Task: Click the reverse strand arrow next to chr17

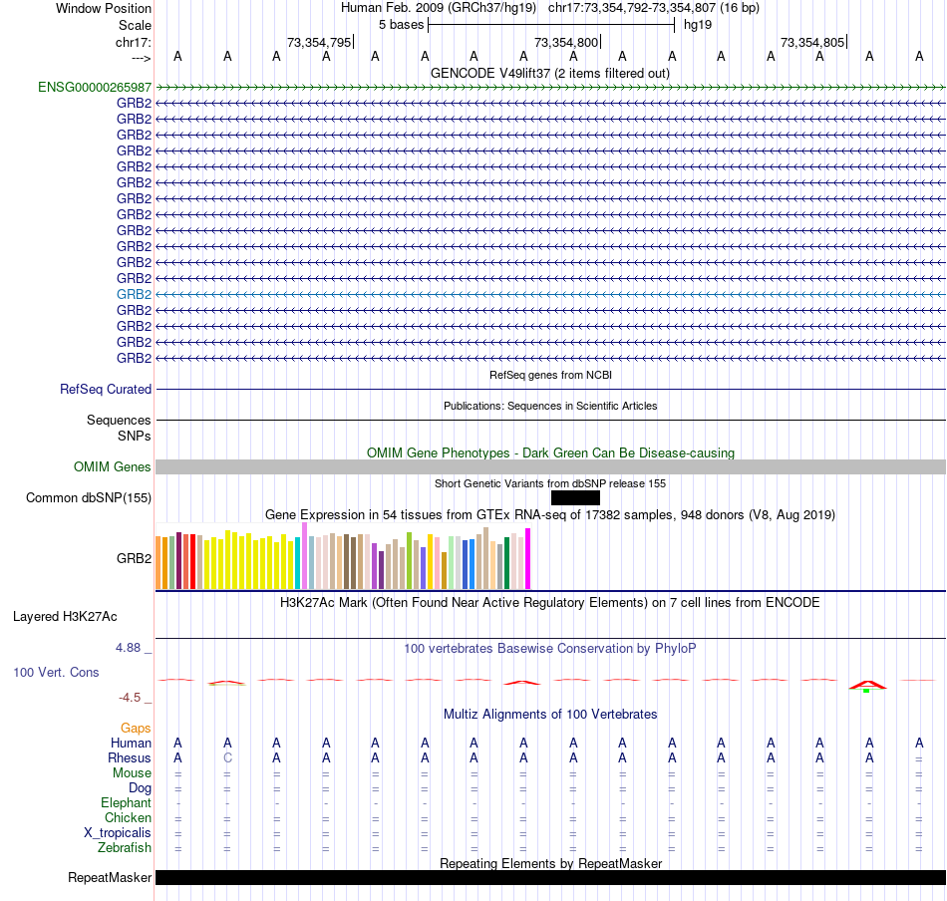Action: pyautogui.click(x=142, y=58)
